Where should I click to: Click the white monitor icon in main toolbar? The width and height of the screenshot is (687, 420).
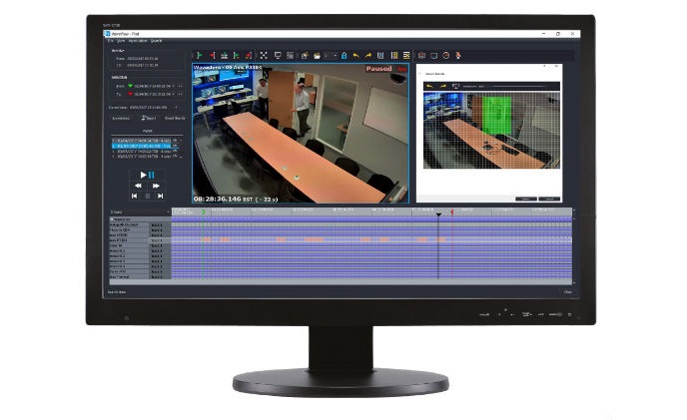[278, 55]
